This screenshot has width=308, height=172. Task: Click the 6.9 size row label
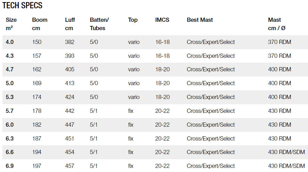tap(10, 166)
